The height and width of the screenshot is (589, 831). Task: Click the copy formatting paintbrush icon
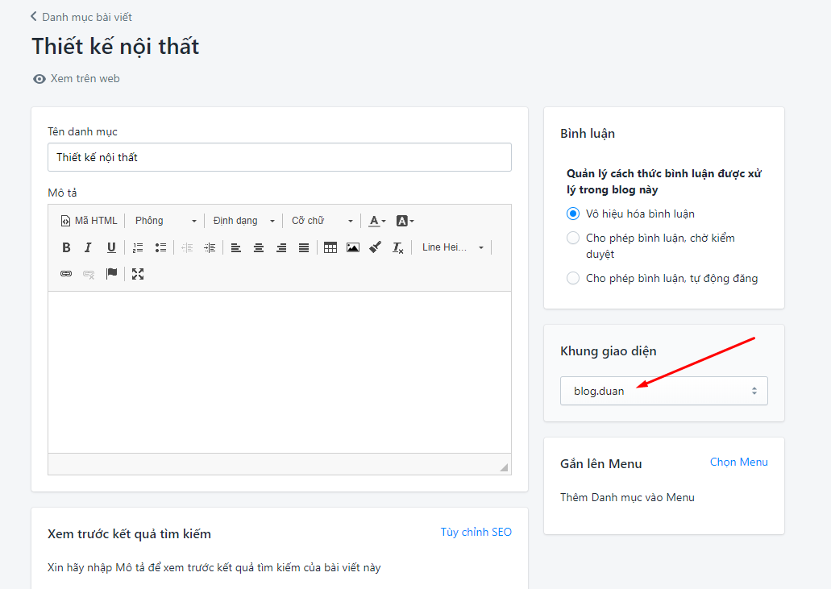[376, 247]
